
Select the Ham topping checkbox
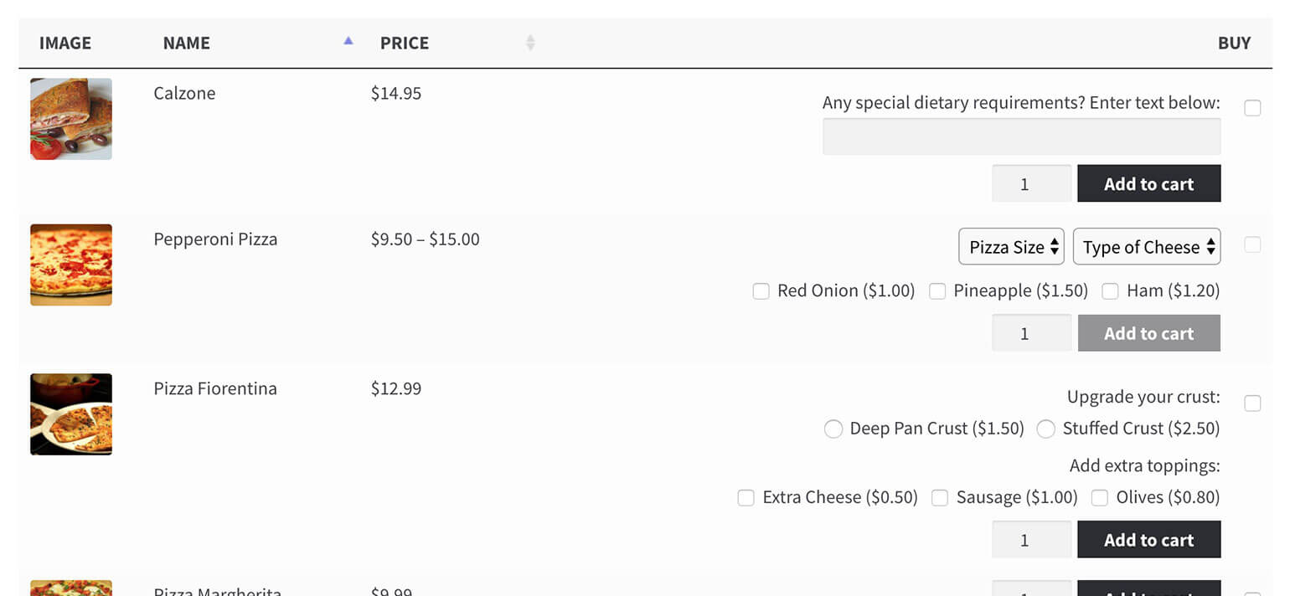click(x=1110, y=291)
